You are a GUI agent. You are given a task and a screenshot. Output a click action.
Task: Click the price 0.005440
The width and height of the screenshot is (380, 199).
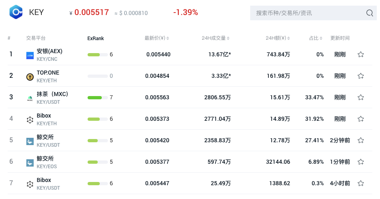pos(158,54)
